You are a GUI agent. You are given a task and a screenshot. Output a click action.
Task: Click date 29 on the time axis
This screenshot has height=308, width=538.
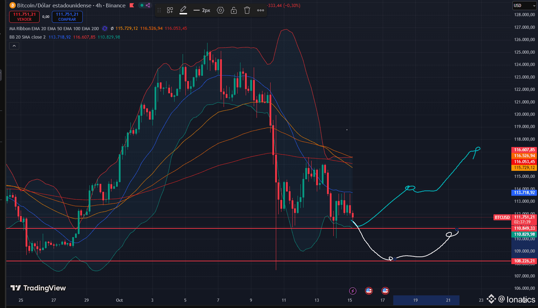pyautogui.click(x=87, y=300)
